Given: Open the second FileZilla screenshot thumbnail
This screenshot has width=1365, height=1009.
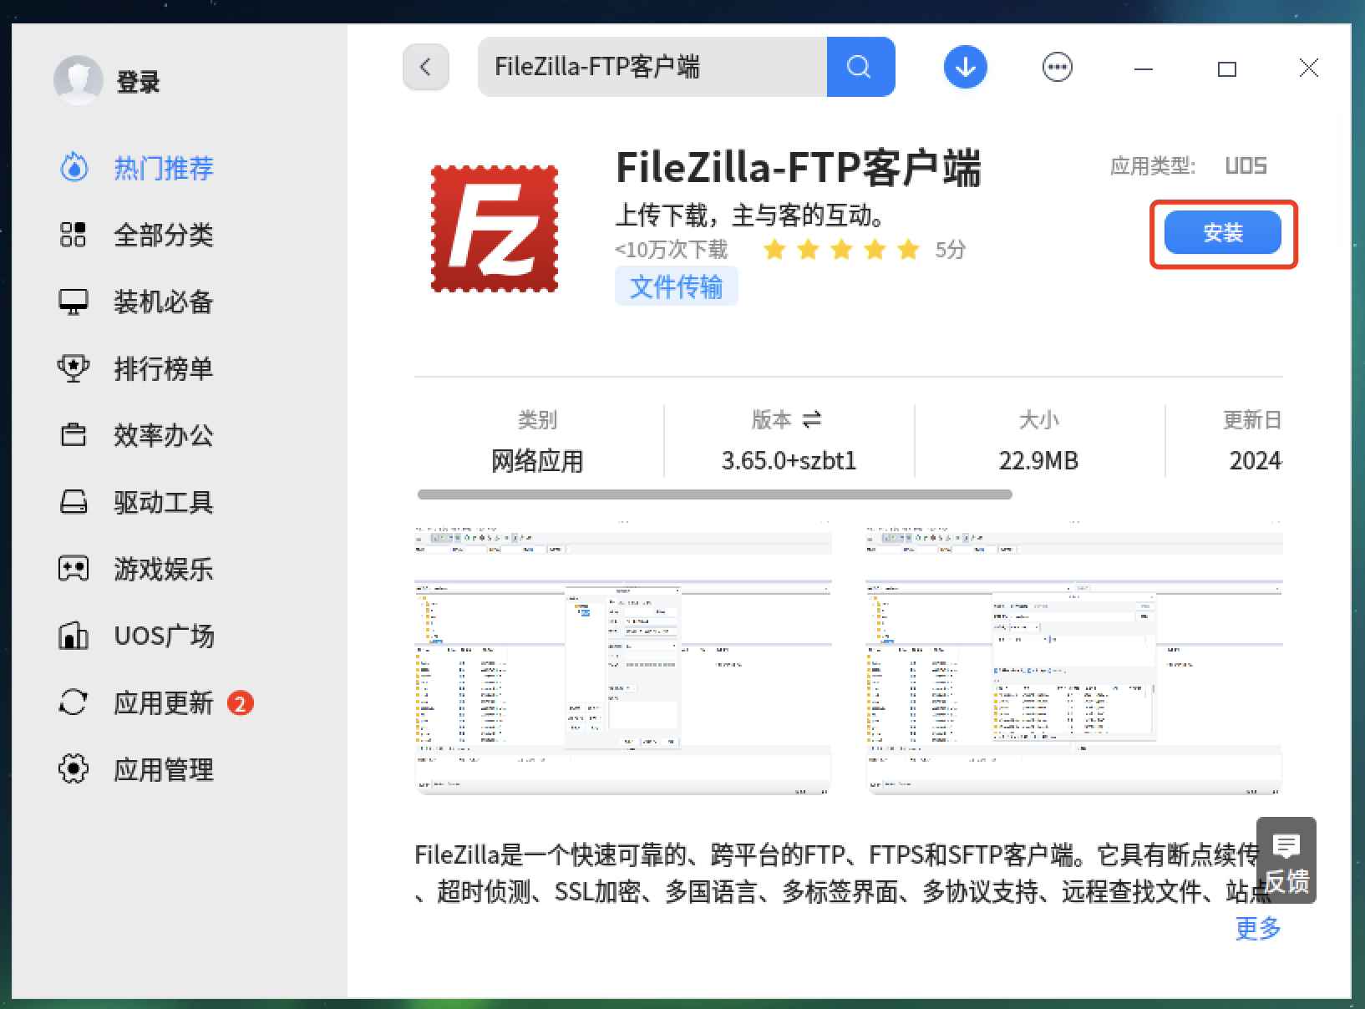Looking at the screenshot, I should pos(1074,657).
